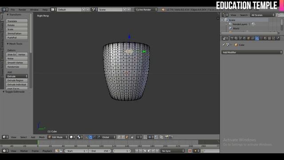Open the proportional editing dropdown
This screenshot has width=284, height=160.
(x=139, y=137)
